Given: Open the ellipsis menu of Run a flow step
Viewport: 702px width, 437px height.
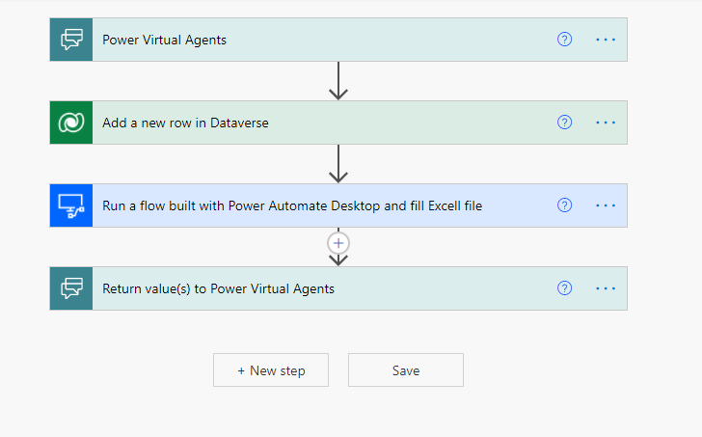Looking at the screenshot, I should pos(606,205).
